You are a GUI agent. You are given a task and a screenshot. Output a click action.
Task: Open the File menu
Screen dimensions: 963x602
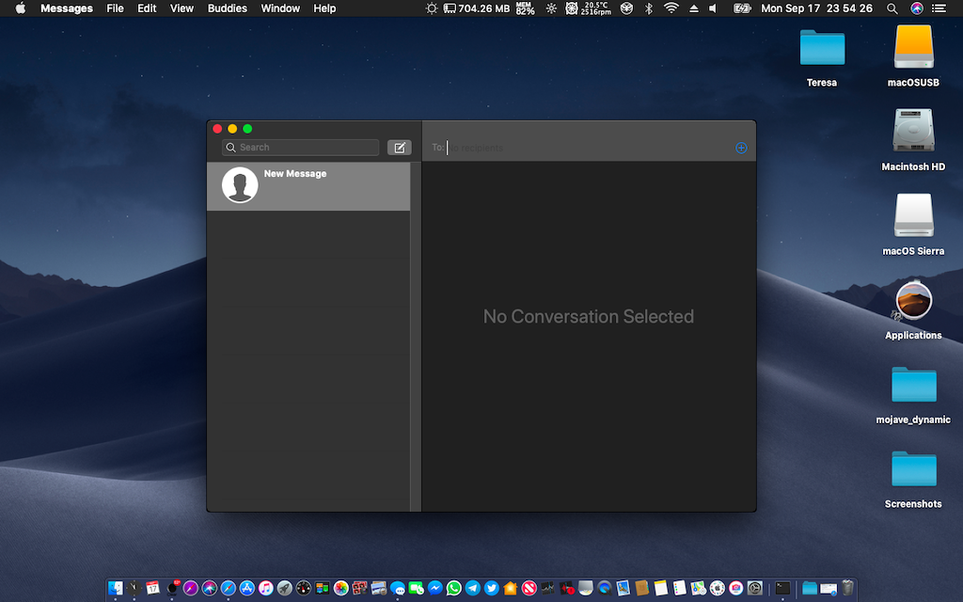point(115,8)
